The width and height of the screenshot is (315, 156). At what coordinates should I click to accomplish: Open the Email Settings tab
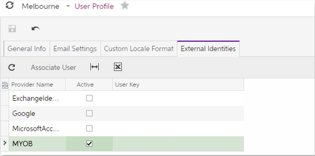click(75, 49)
